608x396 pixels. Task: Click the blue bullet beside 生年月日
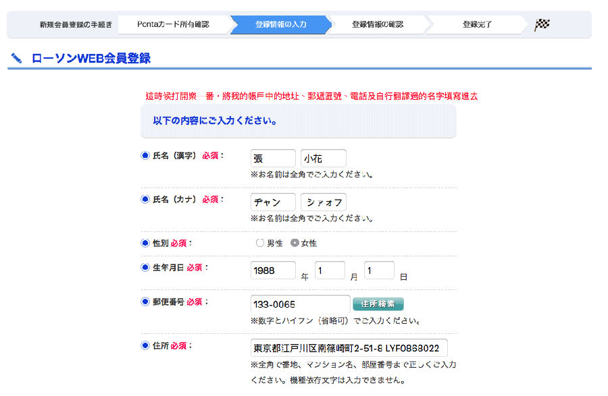[x=145, y=267]
